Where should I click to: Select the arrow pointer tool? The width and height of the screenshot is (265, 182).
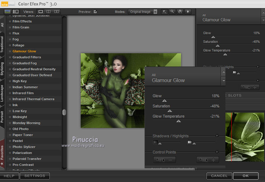(164, 12)
